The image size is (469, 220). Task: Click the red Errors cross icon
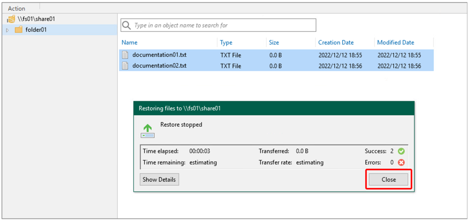[x=401, y=162]
